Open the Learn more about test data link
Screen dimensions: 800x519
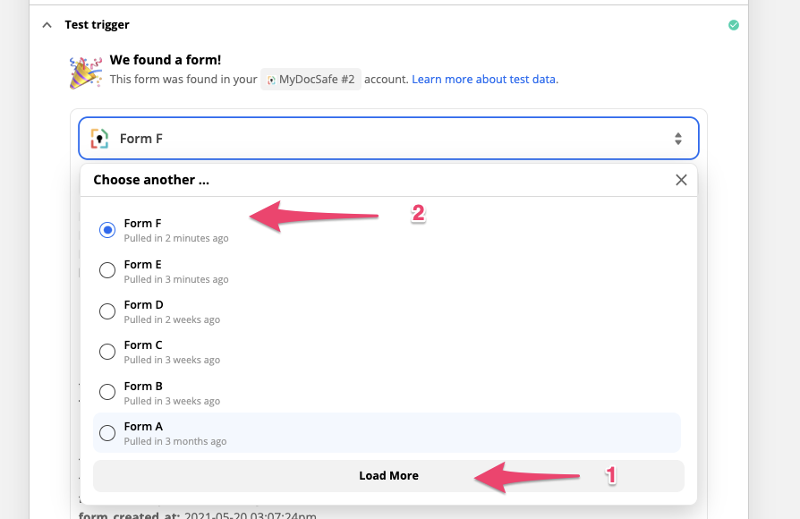pyautogui.click(x=483, y=80)
